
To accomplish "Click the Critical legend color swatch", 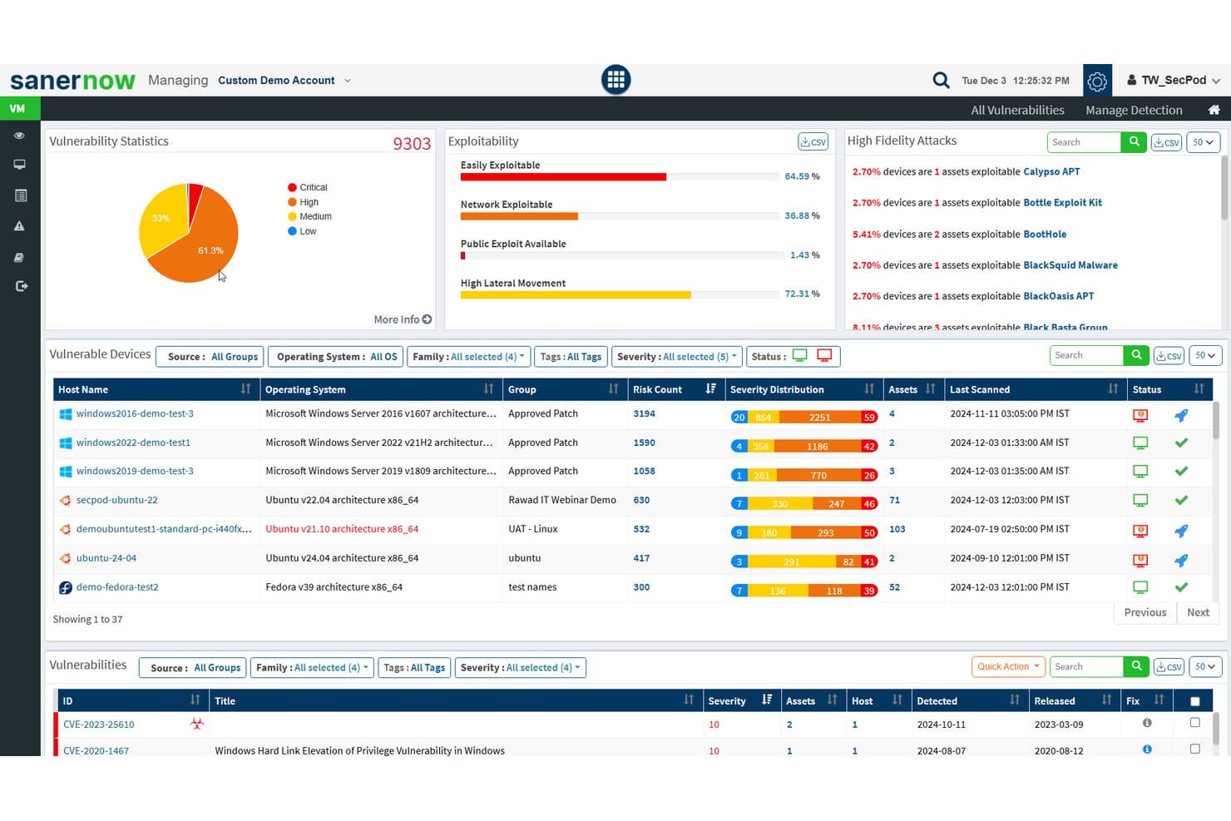I will [292, 187].
